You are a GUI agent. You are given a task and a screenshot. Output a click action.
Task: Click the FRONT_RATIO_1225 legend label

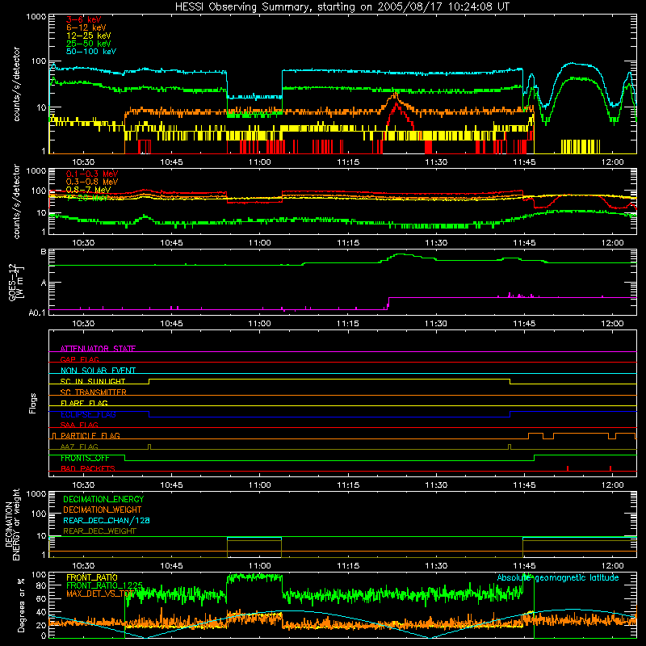104,585
